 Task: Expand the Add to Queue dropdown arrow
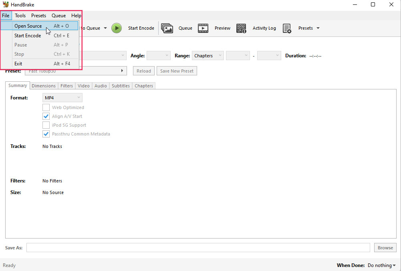click(x=105, y=28)
